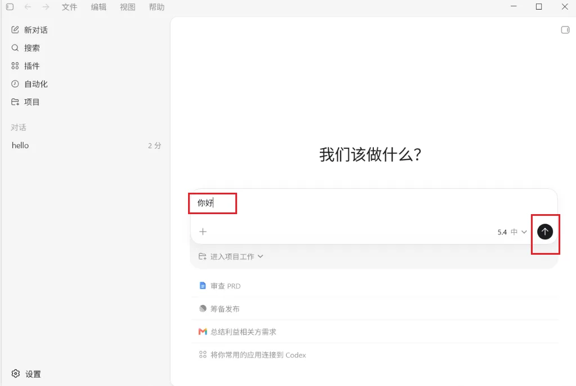
Task: Click the apps icon by 将你常用的应用连接到 Codex
Action: coord(202,354)
